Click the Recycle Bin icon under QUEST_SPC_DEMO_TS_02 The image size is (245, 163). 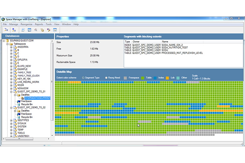click(19, 117)
